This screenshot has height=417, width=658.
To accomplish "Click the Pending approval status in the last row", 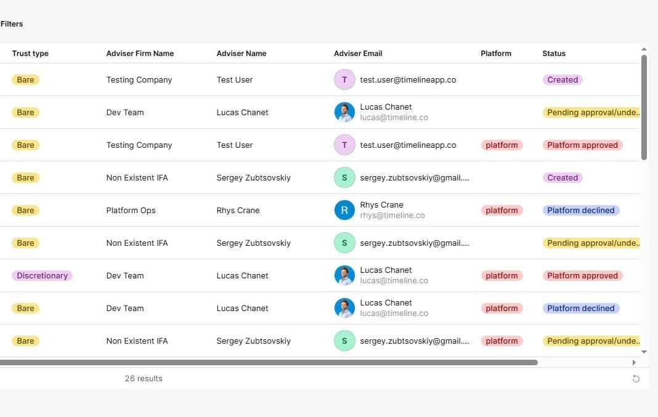I will click(591, 341).
